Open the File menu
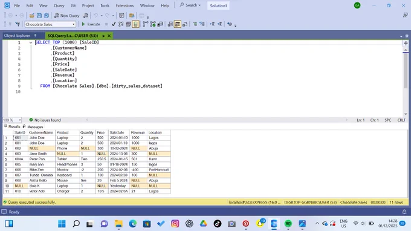 pos(17,5)
